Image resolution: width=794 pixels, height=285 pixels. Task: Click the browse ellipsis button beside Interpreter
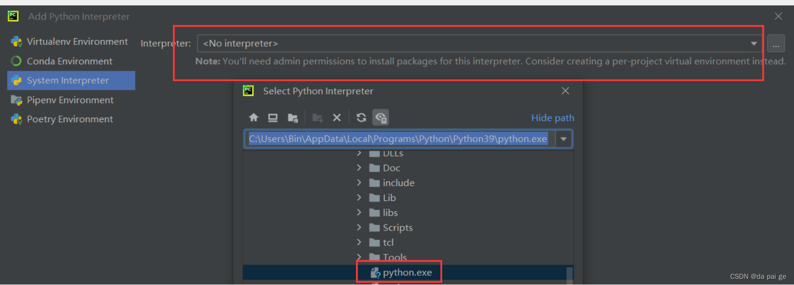(776, 44)
